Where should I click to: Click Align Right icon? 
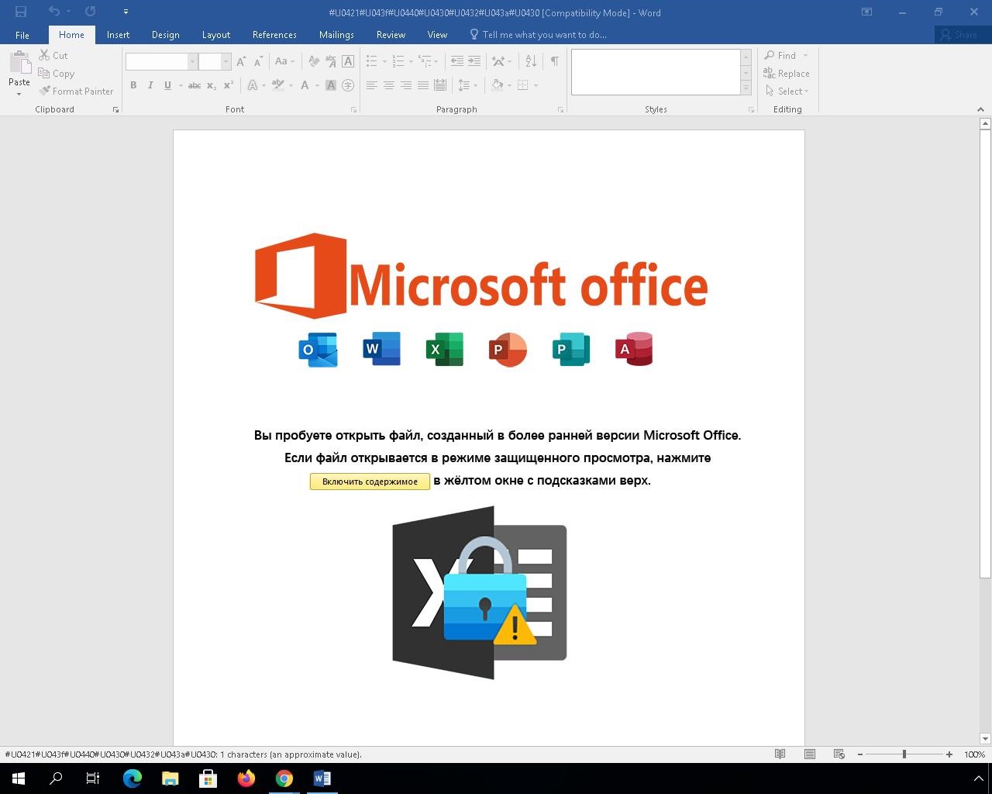405,85
